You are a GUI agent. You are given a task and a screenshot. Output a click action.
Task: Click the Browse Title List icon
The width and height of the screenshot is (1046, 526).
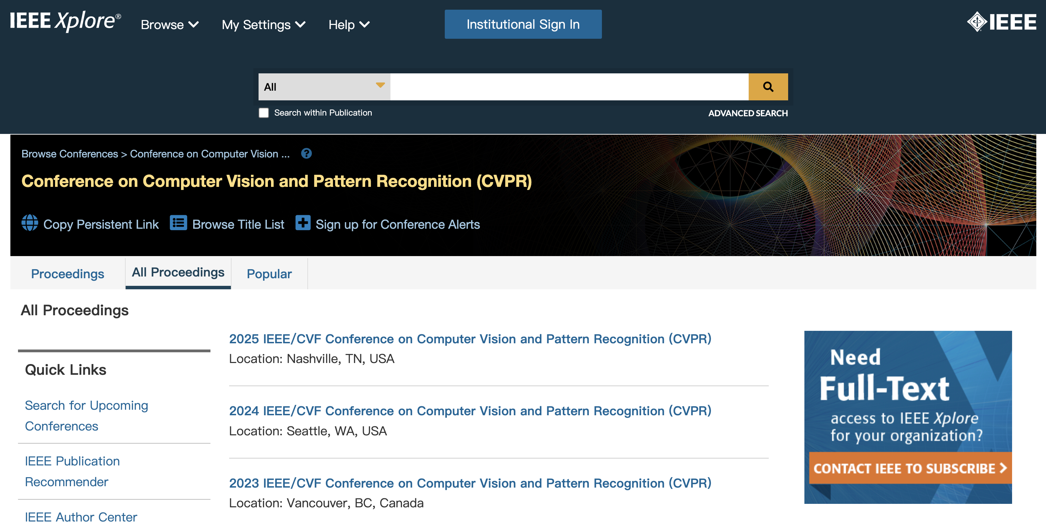(x=178, y=223)
